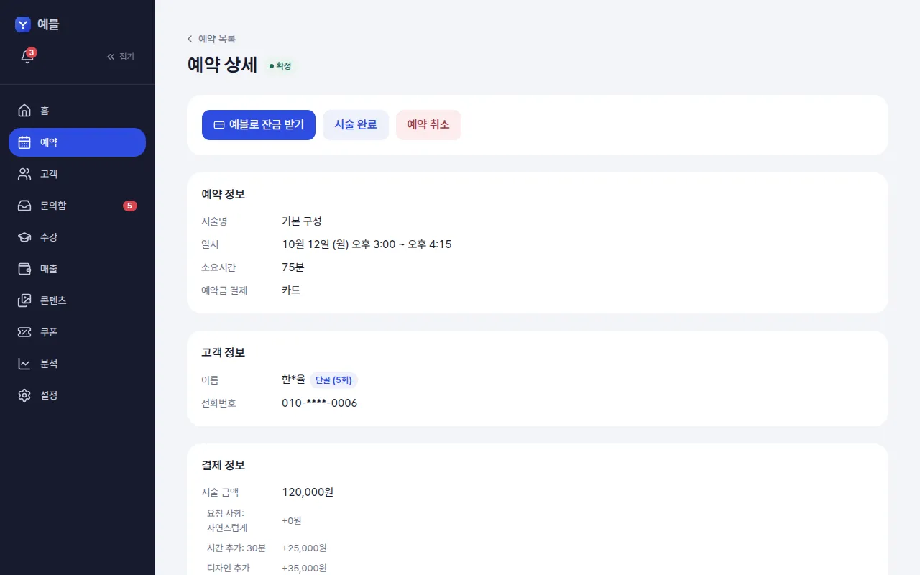Click the 문의함 inbox icon

[24, 206]
